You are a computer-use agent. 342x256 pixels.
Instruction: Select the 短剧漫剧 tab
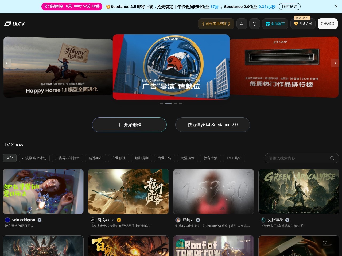pyautogui.click(x=142, y=158)
